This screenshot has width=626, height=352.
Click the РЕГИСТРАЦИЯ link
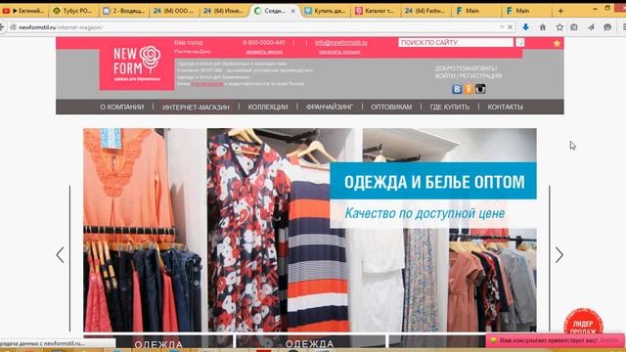click(x=480, y=76)
